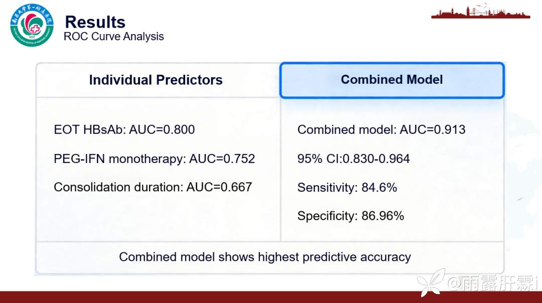542x303 pixels.
Task: Click the butterfly watermark icon
Action: point(431,282)
